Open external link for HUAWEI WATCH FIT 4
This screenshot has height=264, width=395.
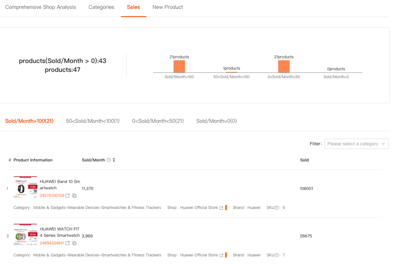click(x=68, y=243)
